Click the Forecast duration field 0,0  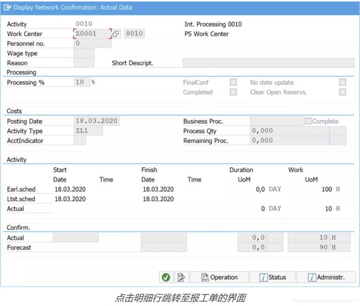click(x=252, y=247)
